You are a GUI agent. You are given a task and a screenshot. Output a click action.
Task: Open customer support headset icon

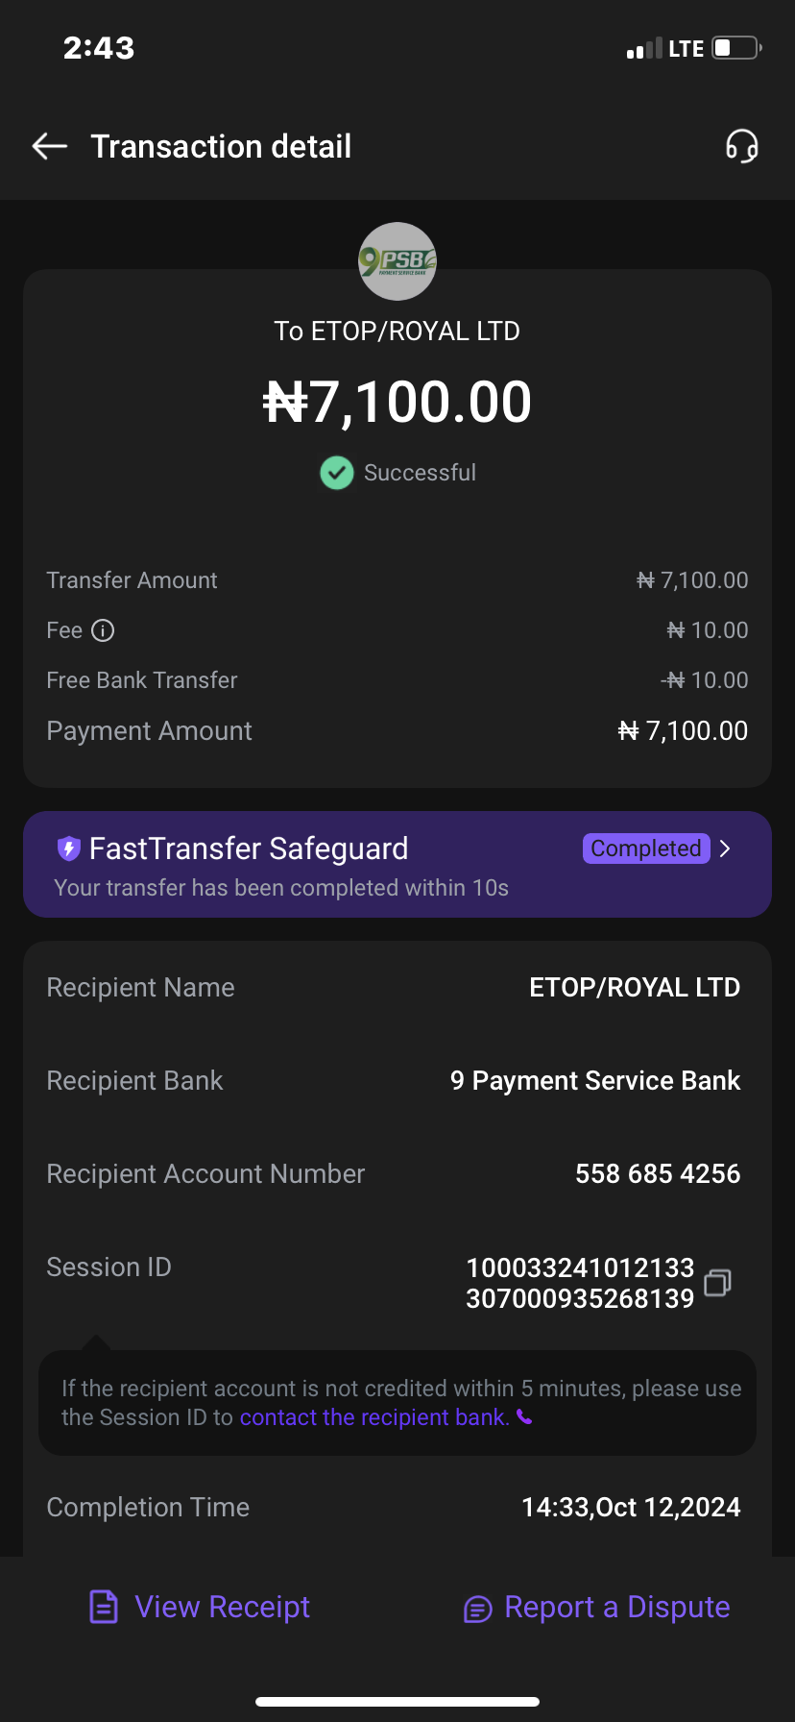click(741, 146)
